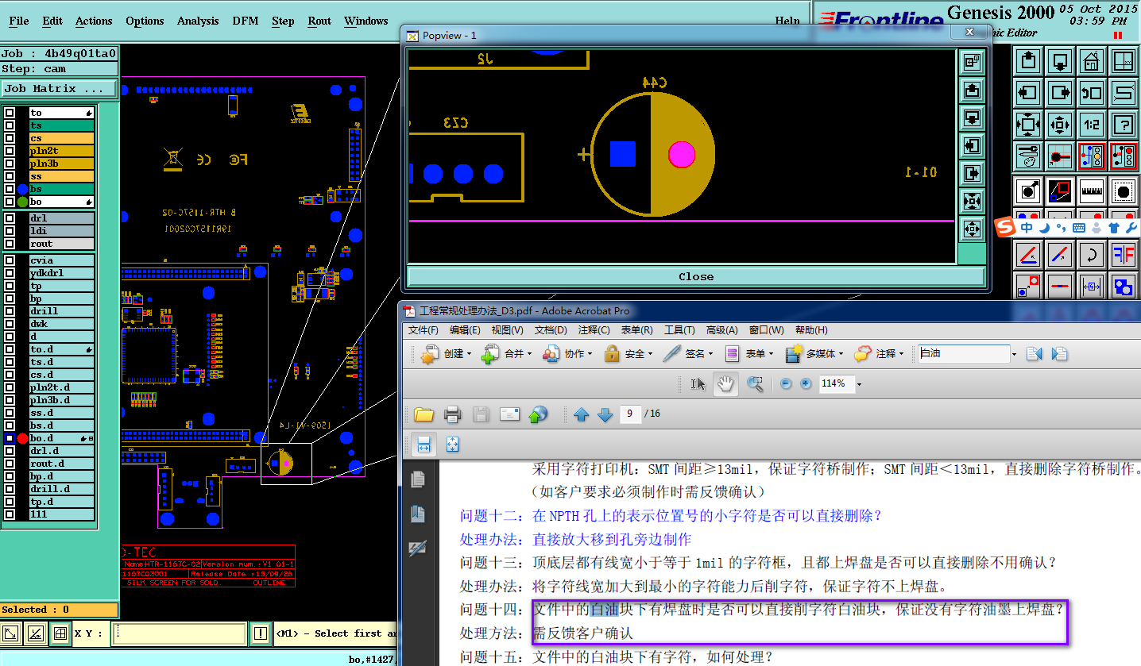Click the pan right arrow icon in Genesis toolbar

[x=1060, y=92]
